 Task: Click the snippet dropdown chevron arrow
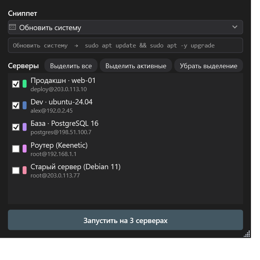pos(235,27)
